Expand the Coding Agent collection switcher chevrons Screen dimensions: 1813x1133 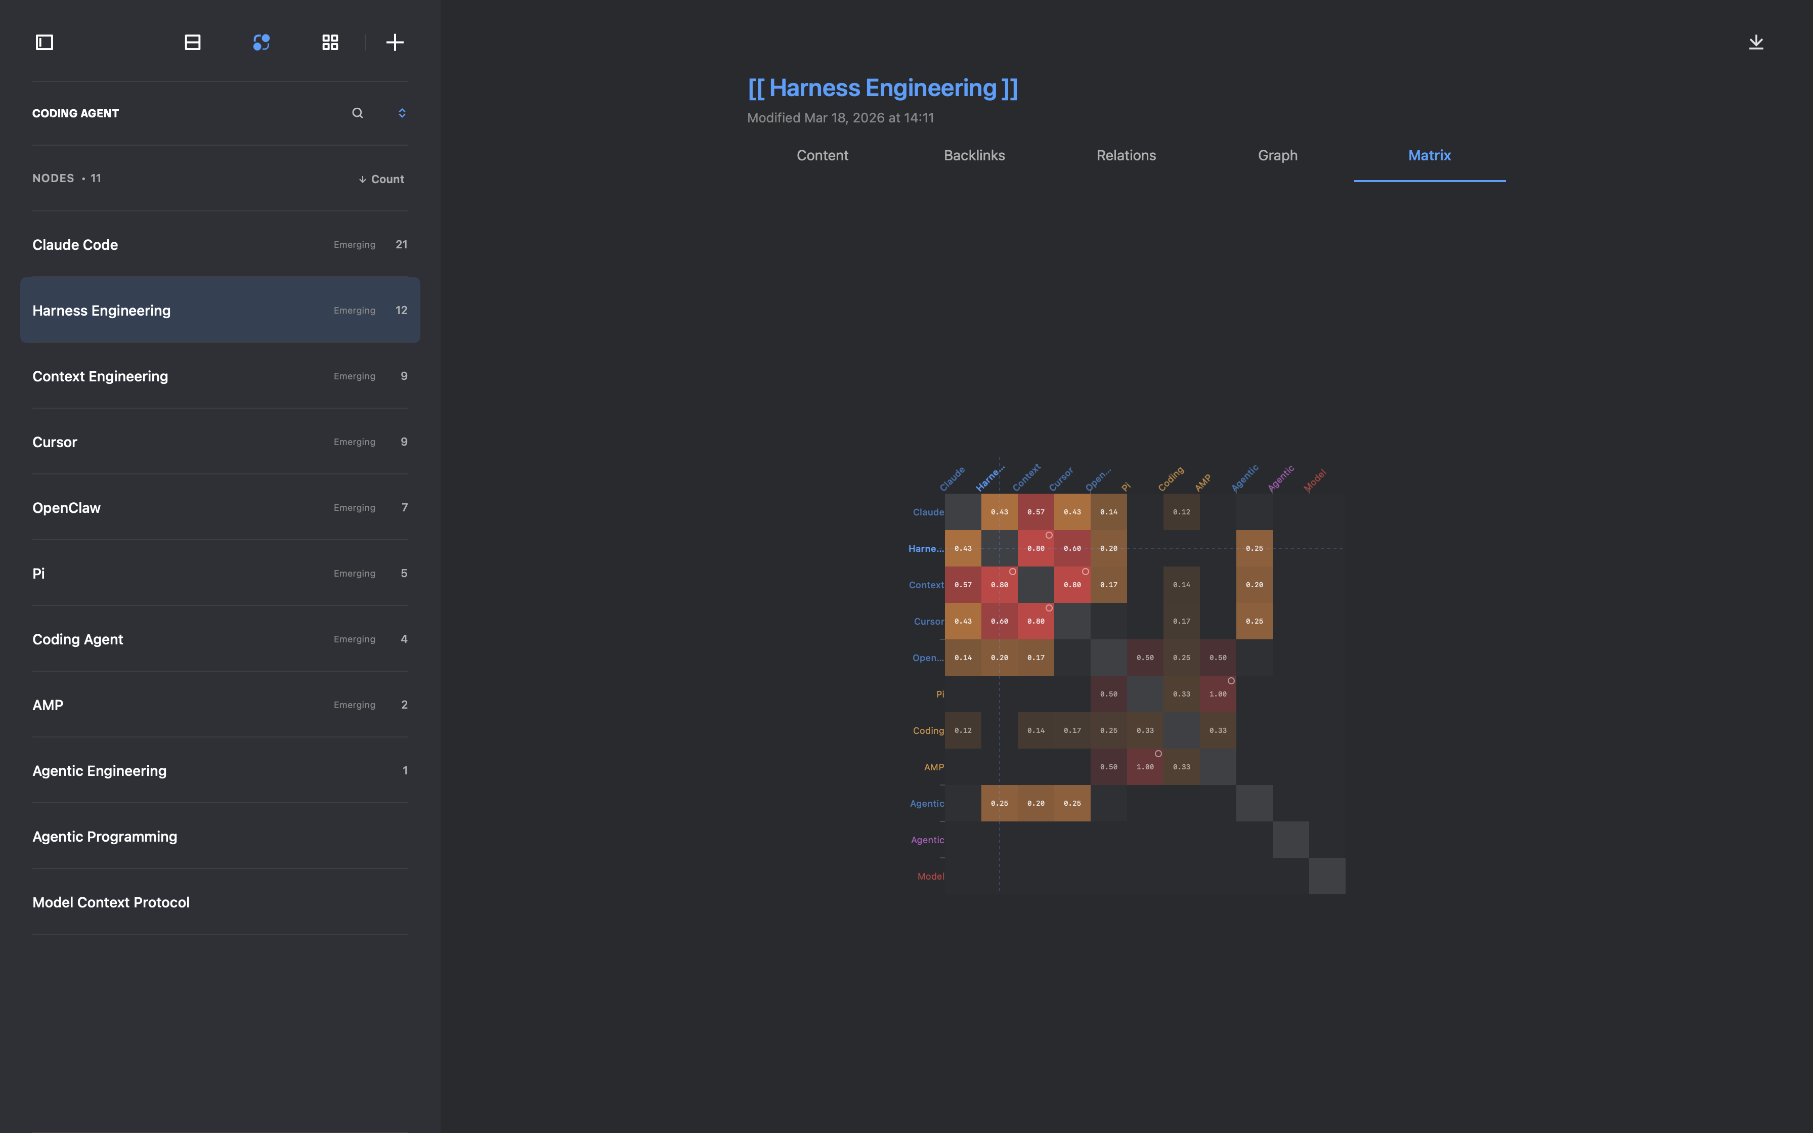pyautogui.click(x=402, y=113)
